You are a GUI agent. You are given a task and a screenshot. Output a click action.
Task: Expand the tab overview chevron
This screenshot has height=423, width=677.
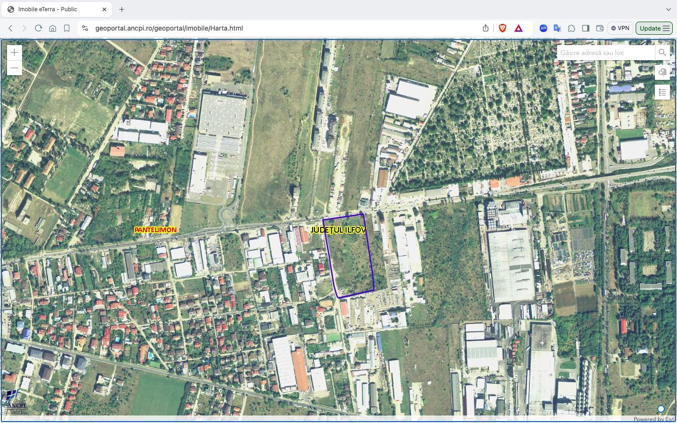click(x=669, y=9)
